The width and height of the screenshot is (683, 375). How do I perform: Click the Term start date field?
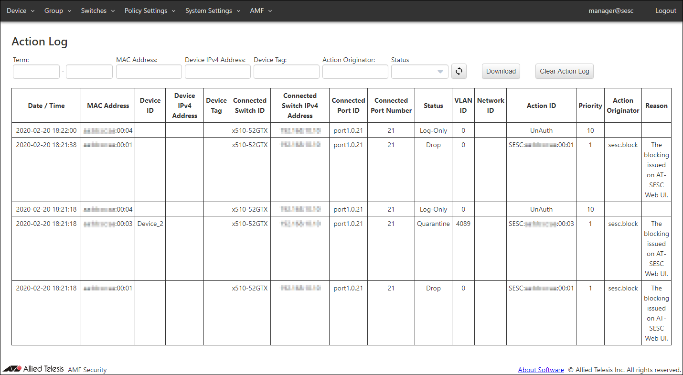pyautogui.click(x=36, y=72)
